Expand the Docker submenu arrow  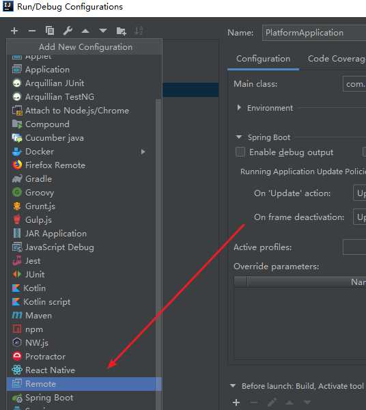click(x=143, y=152)
